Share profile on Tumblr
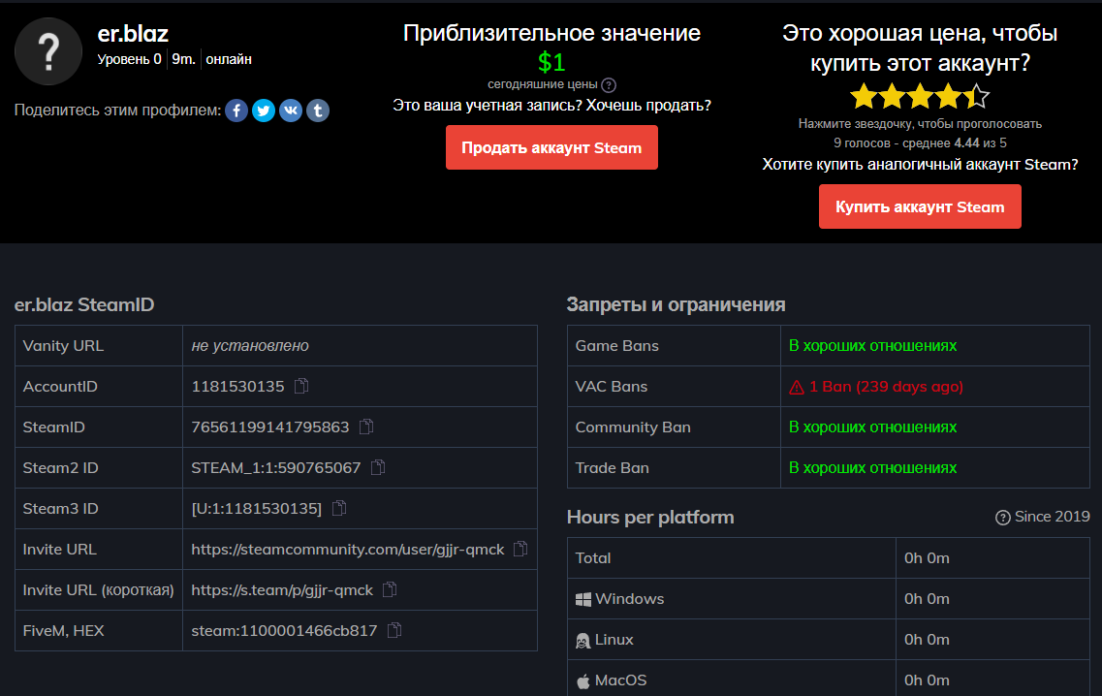 click(x=318, y=111)
